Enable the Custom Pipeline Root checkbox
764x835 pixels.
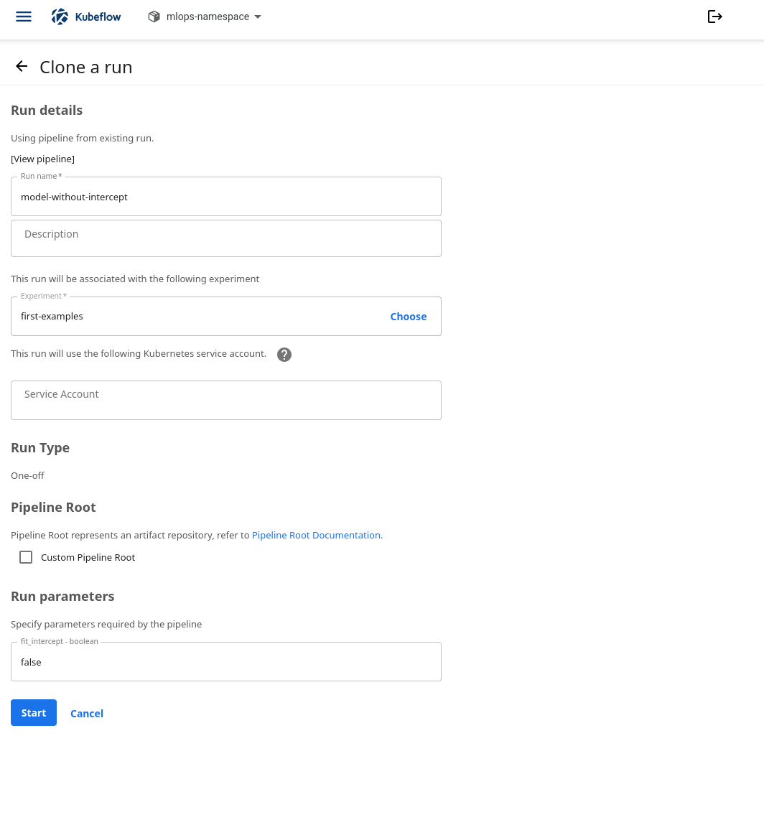click(x=26, y=557)
